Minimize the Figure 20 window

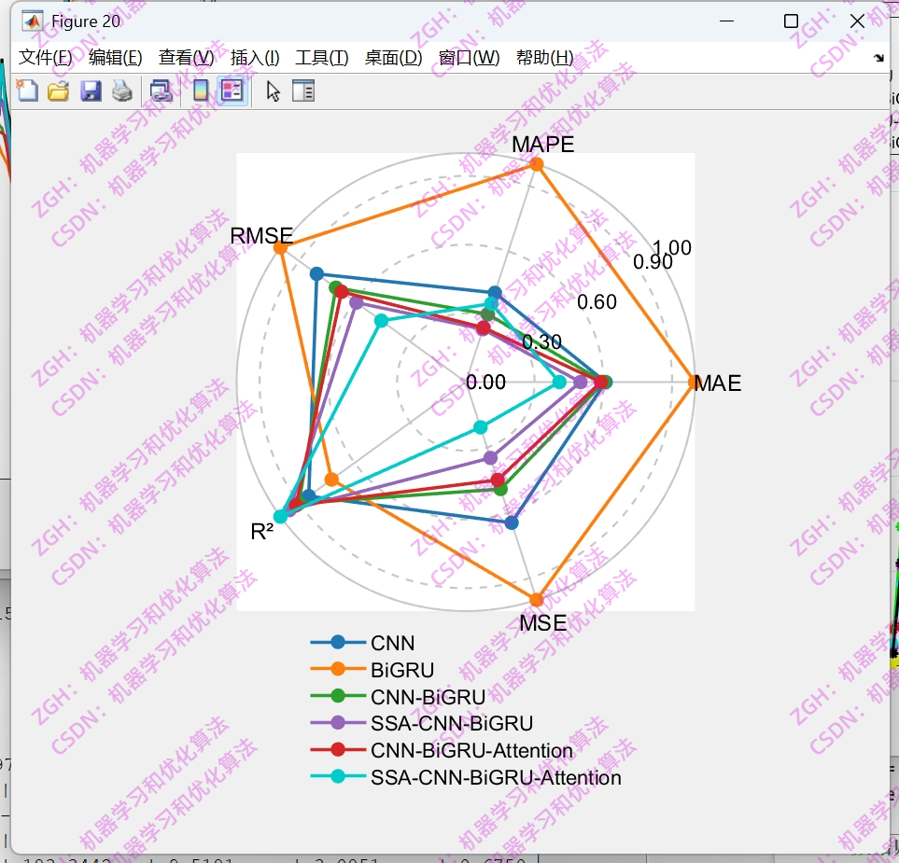tap(726, 21)
